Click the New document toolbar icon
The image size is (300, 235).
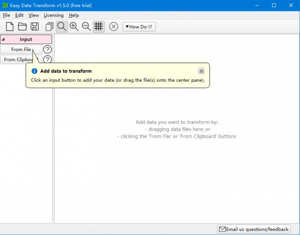click(x=9, y=27)
